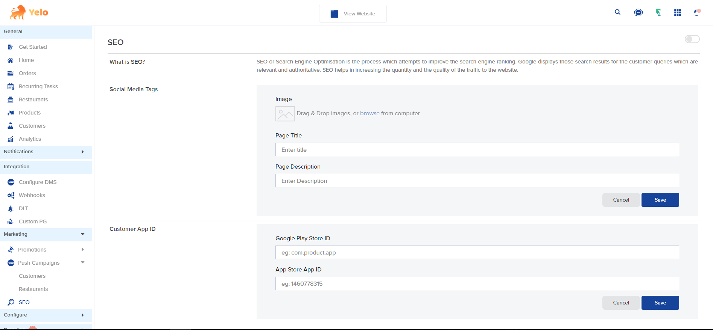The image size is (713, 330).
Task: Save the Social Media Tags settings
Action: pyautogui.click(x=660, y=200)
